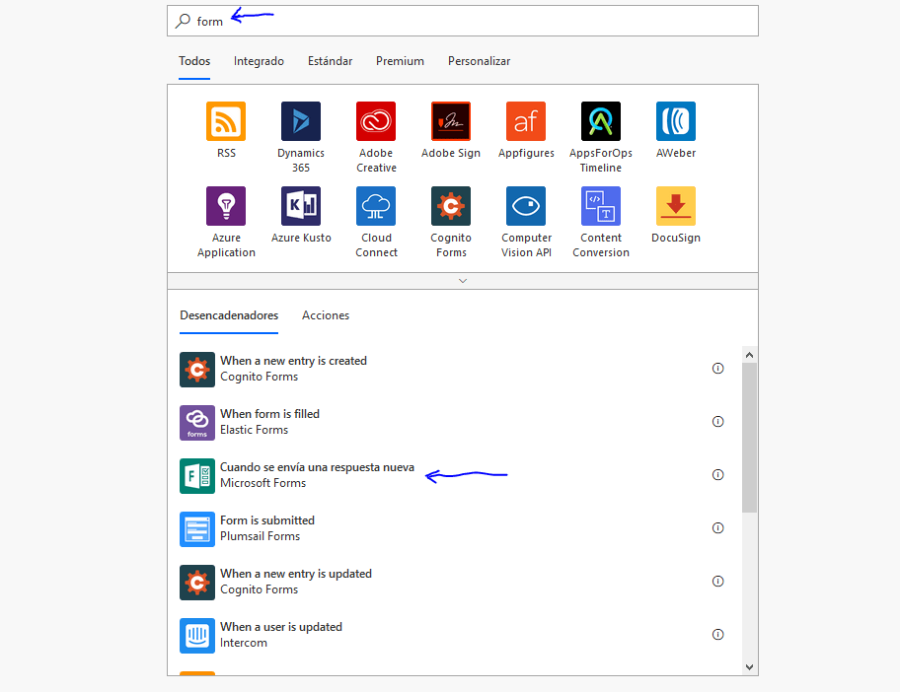
Task: Show info for 'When a new entry is updated'
Action: tap(717, 582)
